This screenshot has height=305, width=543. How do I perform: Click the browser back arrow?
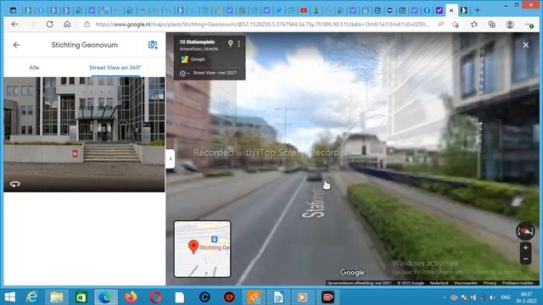click(x=14, y=25)
